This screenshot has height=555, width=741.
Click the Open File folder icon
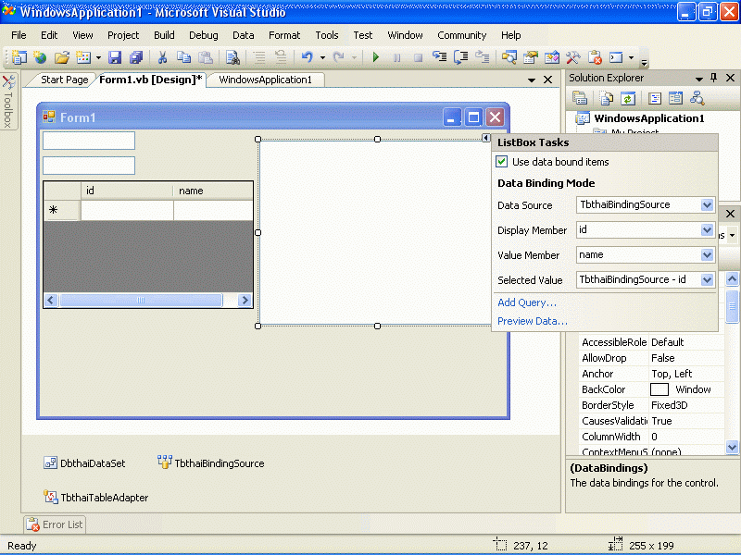point(62,57)
